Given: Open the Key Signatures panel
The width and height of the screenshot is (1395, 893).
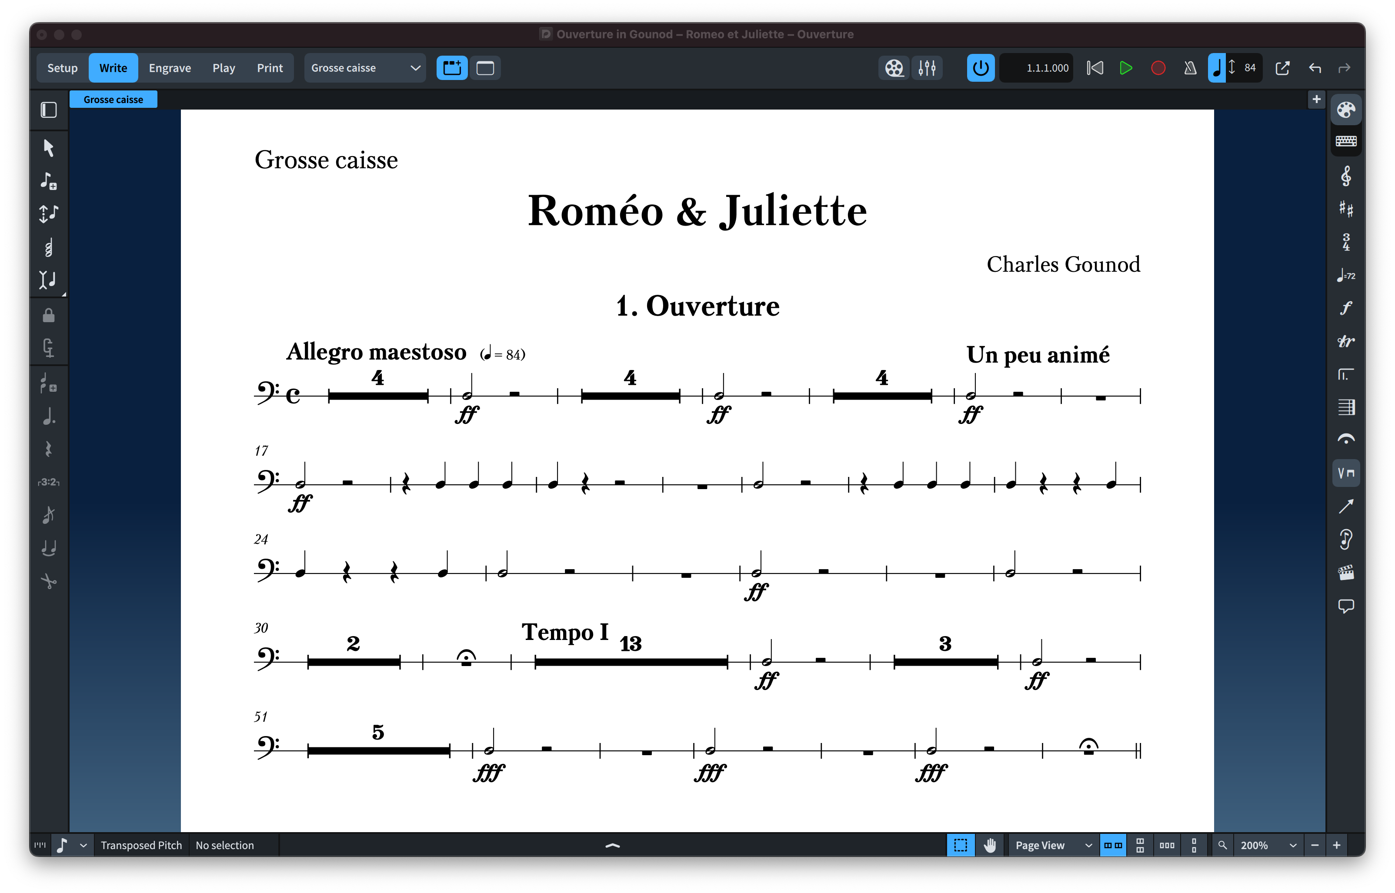Looking at the screenshot, I should [x=1346, y=209].
